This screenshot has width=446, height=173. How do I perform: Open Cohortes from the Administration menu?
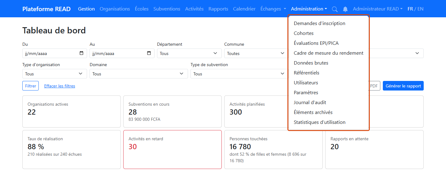[328, 33]
